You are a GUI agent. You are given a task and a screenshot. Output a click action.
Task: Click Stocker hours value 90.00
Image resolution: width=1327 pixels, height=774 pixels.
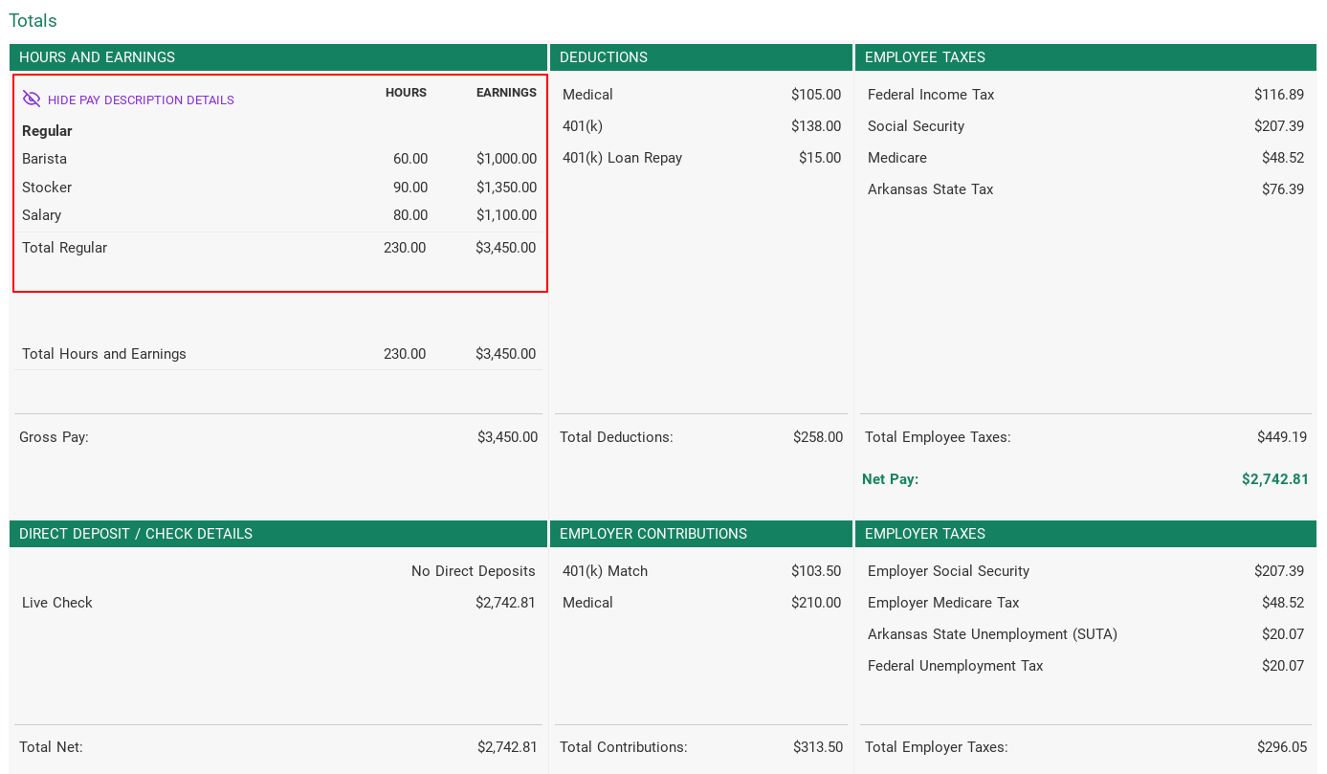pyautogui.click(x=410, y=188)
